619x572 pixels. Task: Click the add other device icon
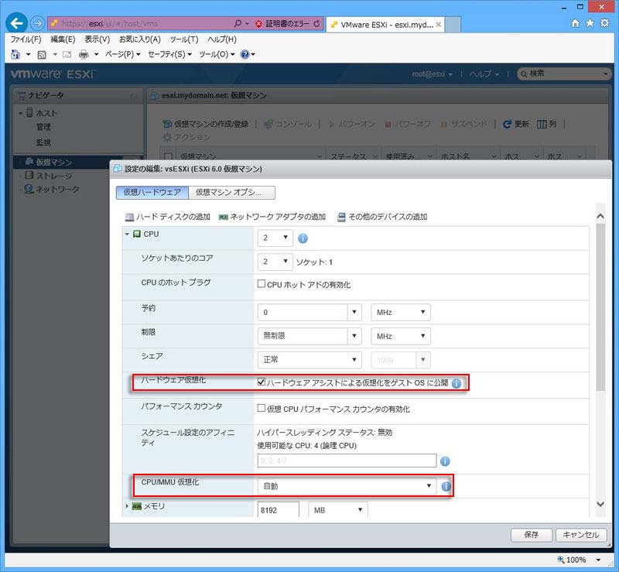[x=341, y=217]
